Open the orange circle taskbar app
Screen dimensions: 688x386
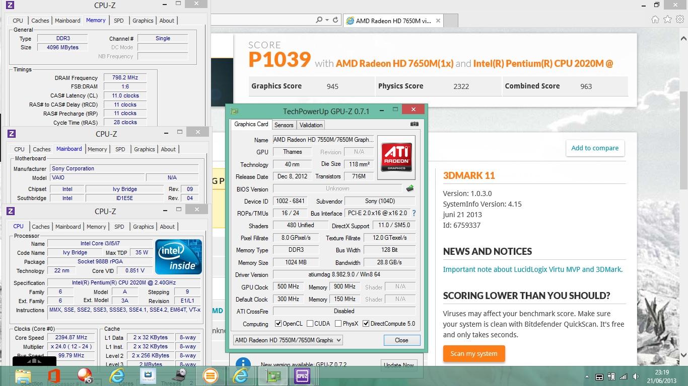(x=210, y=376)
